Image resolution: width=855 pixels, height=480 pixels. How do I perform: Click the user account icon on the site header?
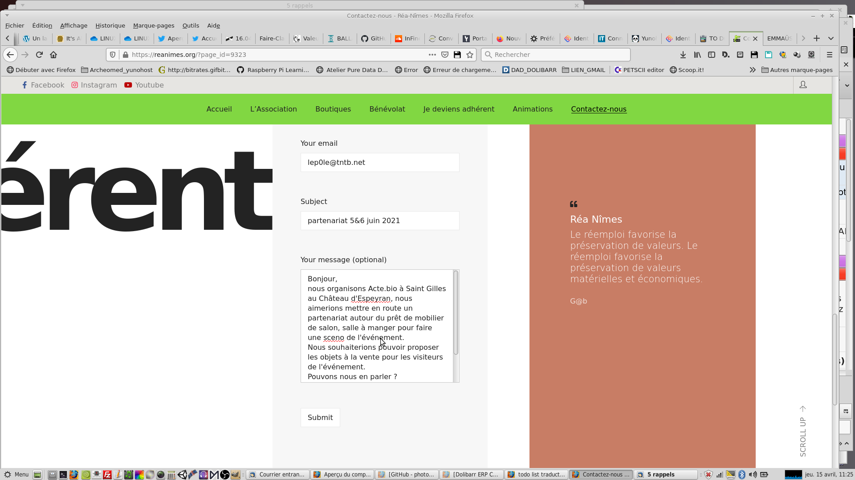click(x=803, y=84)
